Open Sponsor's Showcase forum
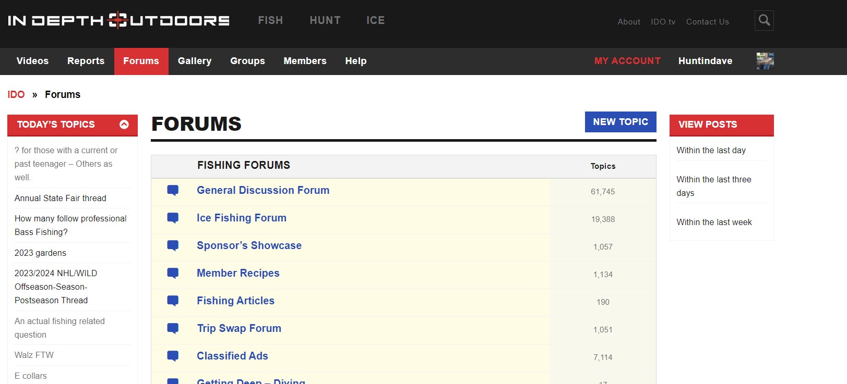Viewport: 847px width, 384px height. pos(249,245)
